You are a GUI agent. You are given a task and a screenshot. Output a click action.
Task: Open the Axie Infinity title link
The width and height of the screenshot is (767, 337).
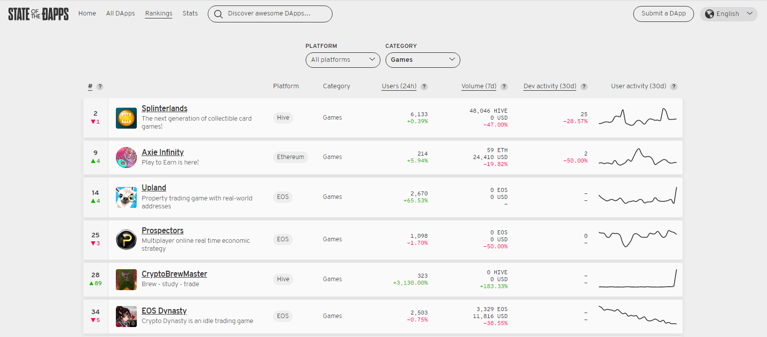[163, 153]
